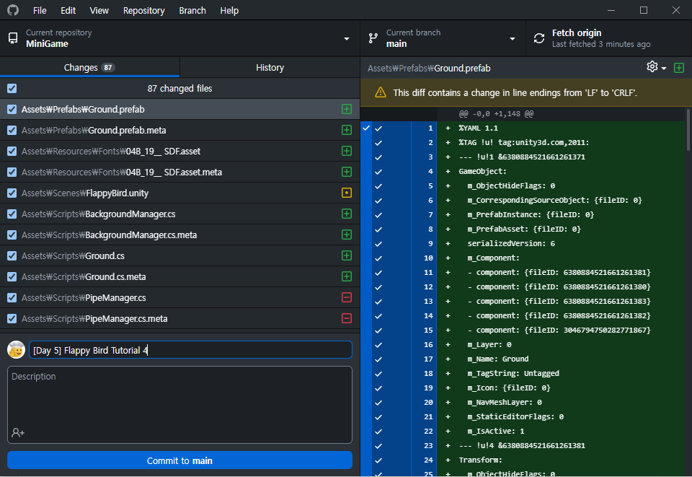This screenshot has height=477, width=692.
Task: Uncheck Ground.prefab.meta file checkbox
Action: tap(12, 131)
